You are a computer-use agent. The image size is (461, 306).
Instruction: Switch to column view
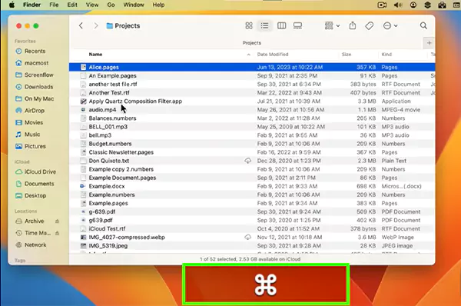click(x=281, y=26)
